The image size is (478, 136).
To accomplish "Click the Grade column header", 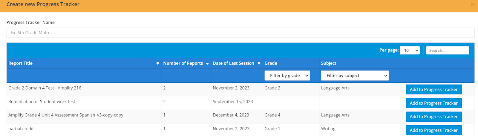I will [271, 63].
